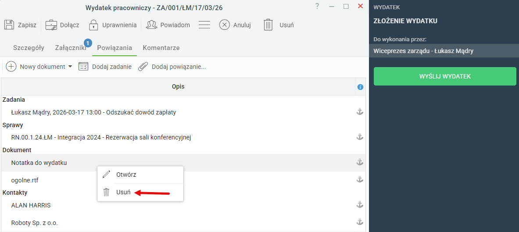Click anchor icon on ALAN HARRIS row
Image resolution: width=519 pixels, height=232 pixels.
[x=359, y=205]
